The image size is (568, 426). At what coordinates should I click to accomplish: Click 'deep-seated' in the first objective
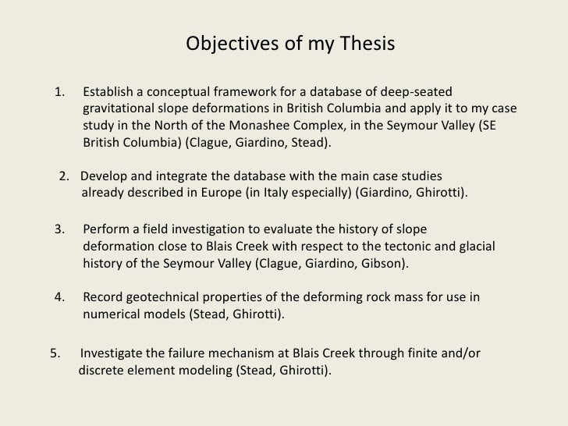coord(416,92)
